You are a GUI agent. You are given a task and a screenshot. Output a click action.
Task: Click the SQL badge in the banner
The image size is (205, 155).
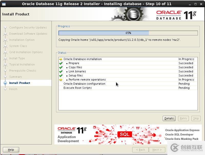tap(125, 134)
